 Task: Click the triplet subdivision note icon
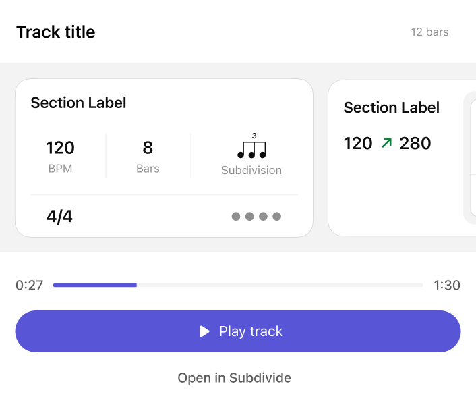pyautogui.click(x=251, y=147)
